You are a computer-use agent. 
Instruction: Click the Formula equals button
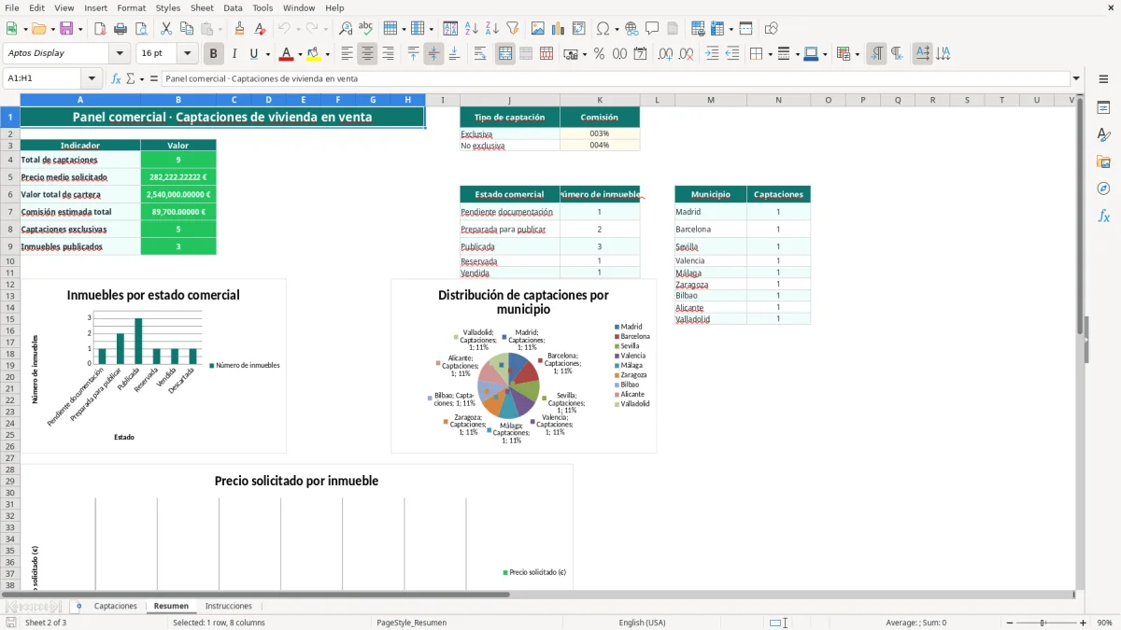point(153,78)
